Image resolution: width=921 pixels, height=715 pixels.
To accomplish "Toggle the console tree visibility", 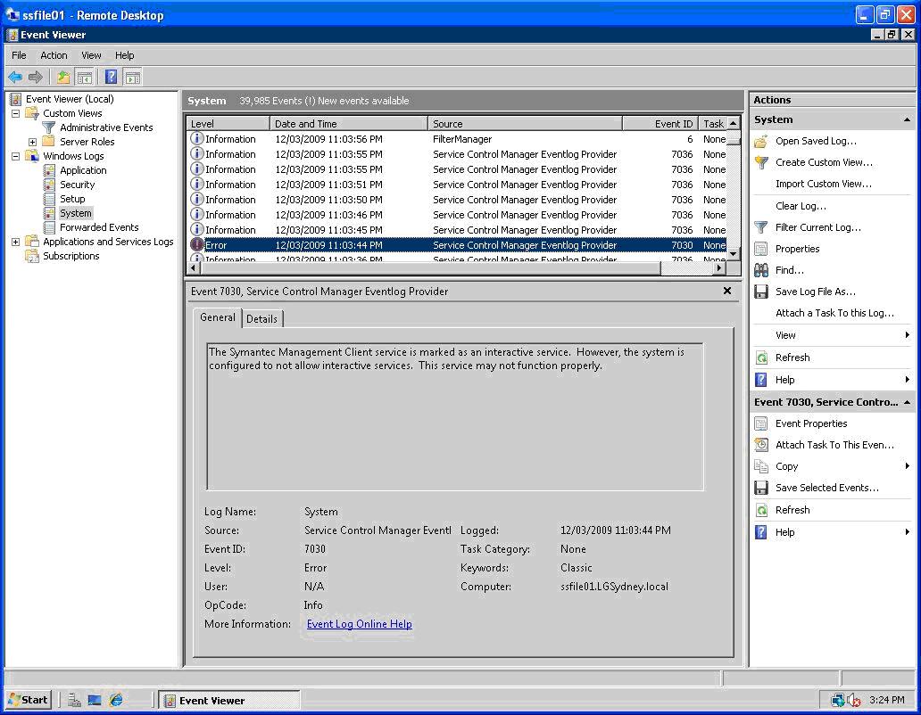I will 84,77.
